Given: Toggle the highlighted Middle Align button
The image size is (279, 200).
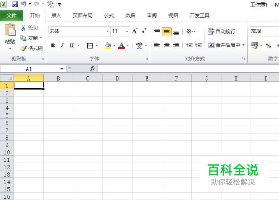Looking at the screenshot, I should click(167, 32).
